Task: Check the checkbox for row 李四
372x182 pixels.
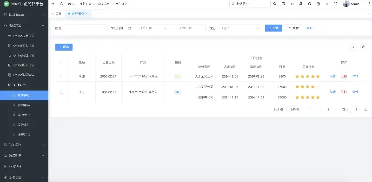Action: [x=62, y=76]
